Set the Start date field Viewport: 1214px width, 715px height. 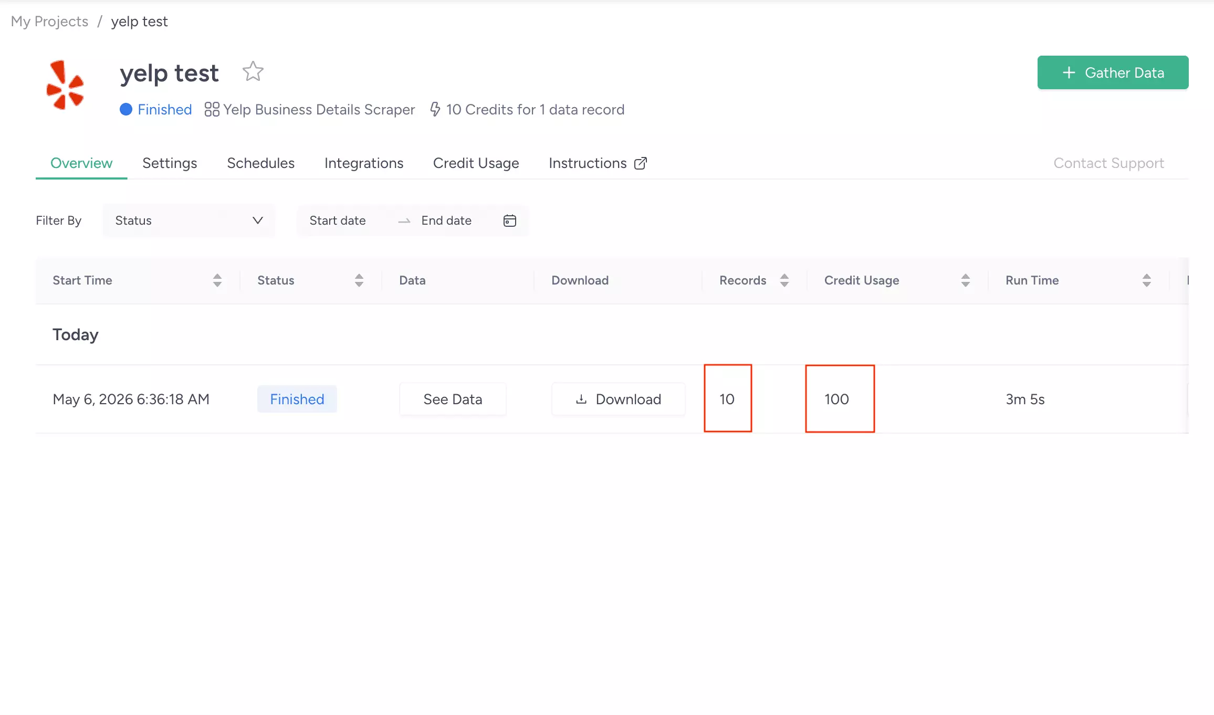pyautogui.click(x=338, y=220)
